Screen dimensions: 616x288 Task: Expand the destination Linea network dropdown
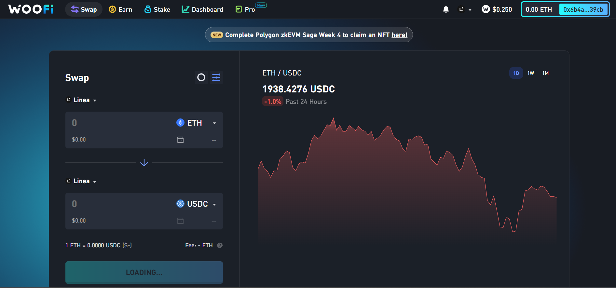tap(81, 181)
